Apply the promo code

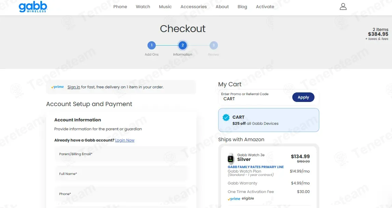tap(303, 98)
